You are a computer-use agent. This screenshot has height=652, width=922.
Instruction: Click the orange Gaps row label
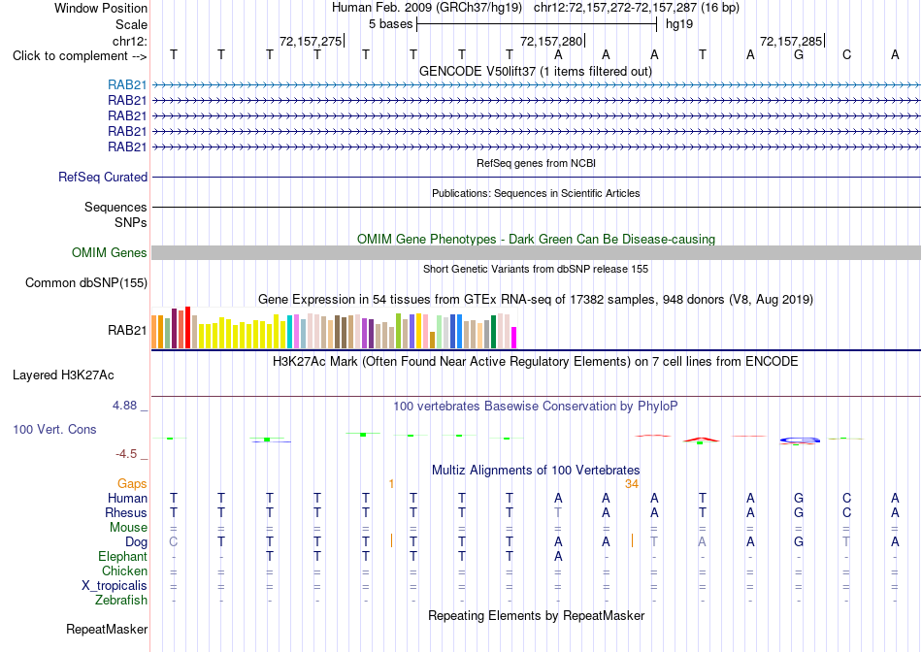[x=132, y=483]
